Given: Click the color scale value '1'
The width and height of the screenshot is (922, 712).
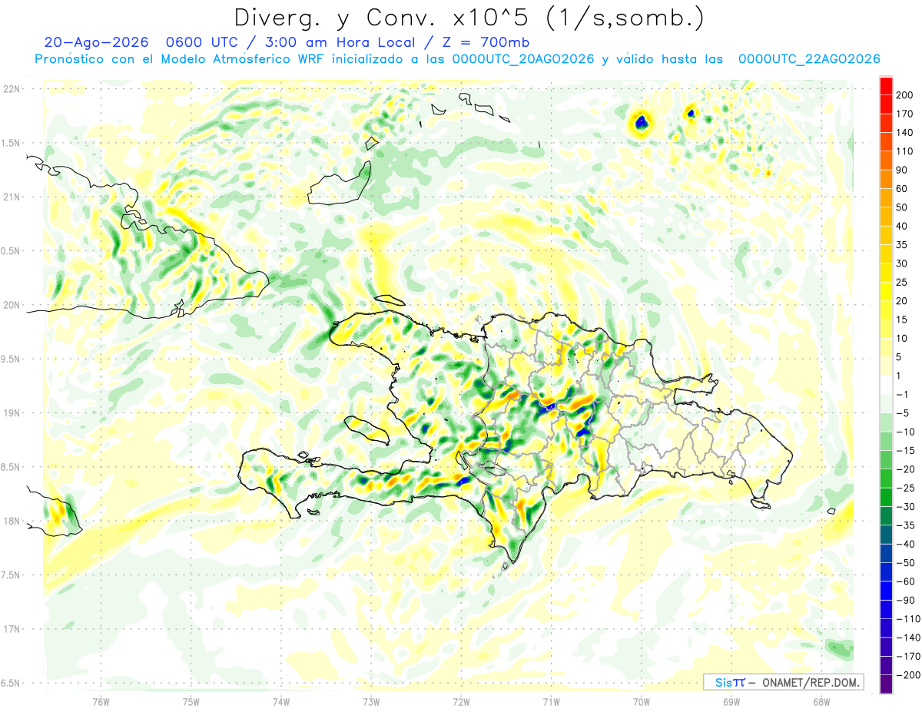Looking at the screenshot, I should coord(900,376).
